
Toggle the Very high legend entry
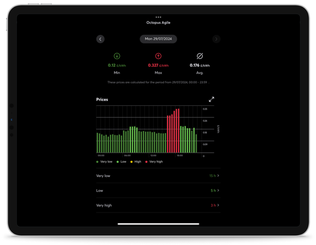coord(154,162)
